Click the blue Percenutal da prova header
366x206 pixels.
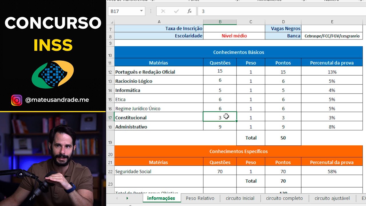tap(332, 63)
